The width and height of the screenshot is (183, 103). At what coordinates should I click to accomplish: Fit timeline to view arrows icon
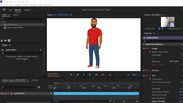(x=110, y=101)
